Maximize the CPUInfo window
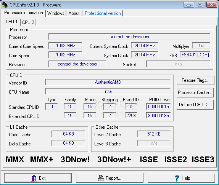This screenshot has width=219, height=185. (x=200, y=5)
